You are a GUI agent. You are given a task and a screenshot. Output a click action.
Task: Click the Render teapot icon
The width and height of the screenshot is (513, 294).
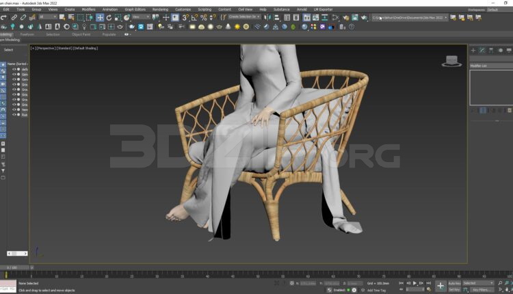coord(364,17)
